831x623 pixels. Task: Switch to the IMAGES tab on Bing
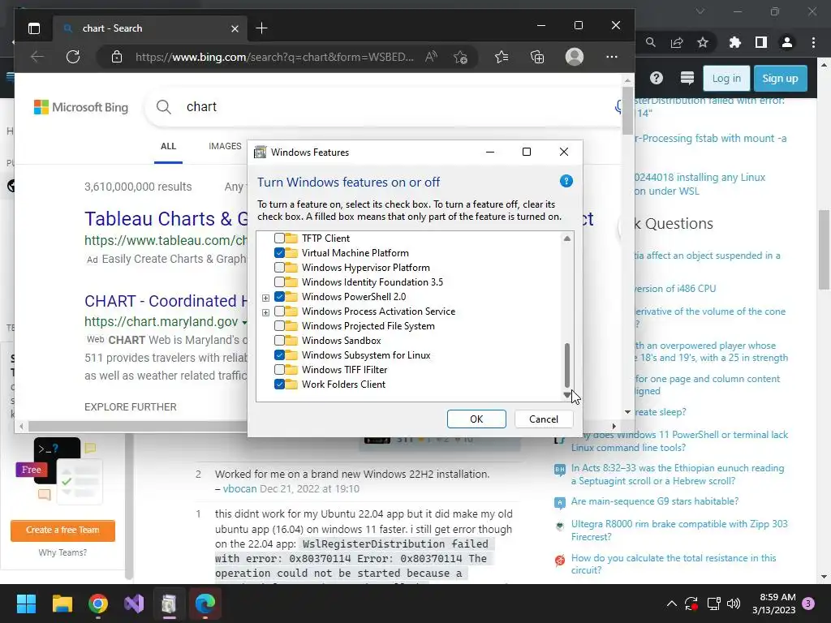(225, 146)
